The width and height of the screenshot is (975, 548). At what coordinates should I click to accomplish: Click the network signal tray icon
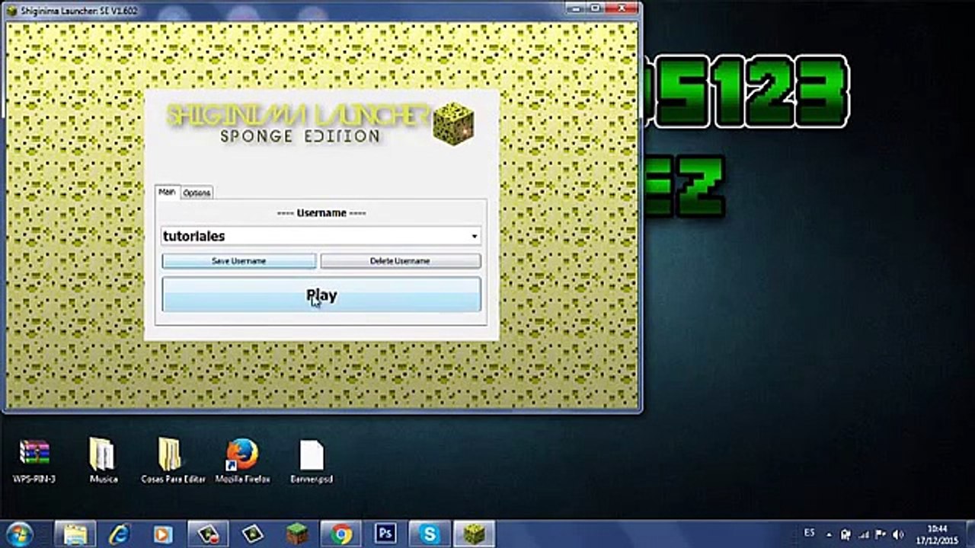point(863,534)
